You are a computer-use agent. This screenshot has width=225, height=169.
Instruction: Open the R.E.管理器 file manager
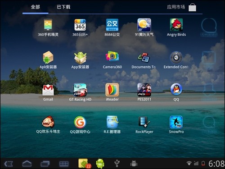point(112,125)
